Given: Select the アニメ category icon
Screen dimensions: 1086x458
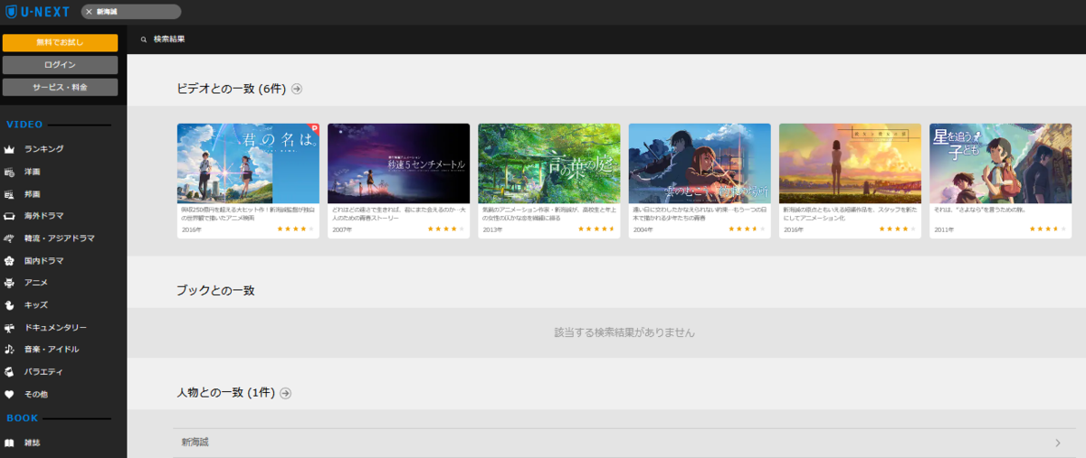Looking at the screenshot, I should (x=9, y=283).
